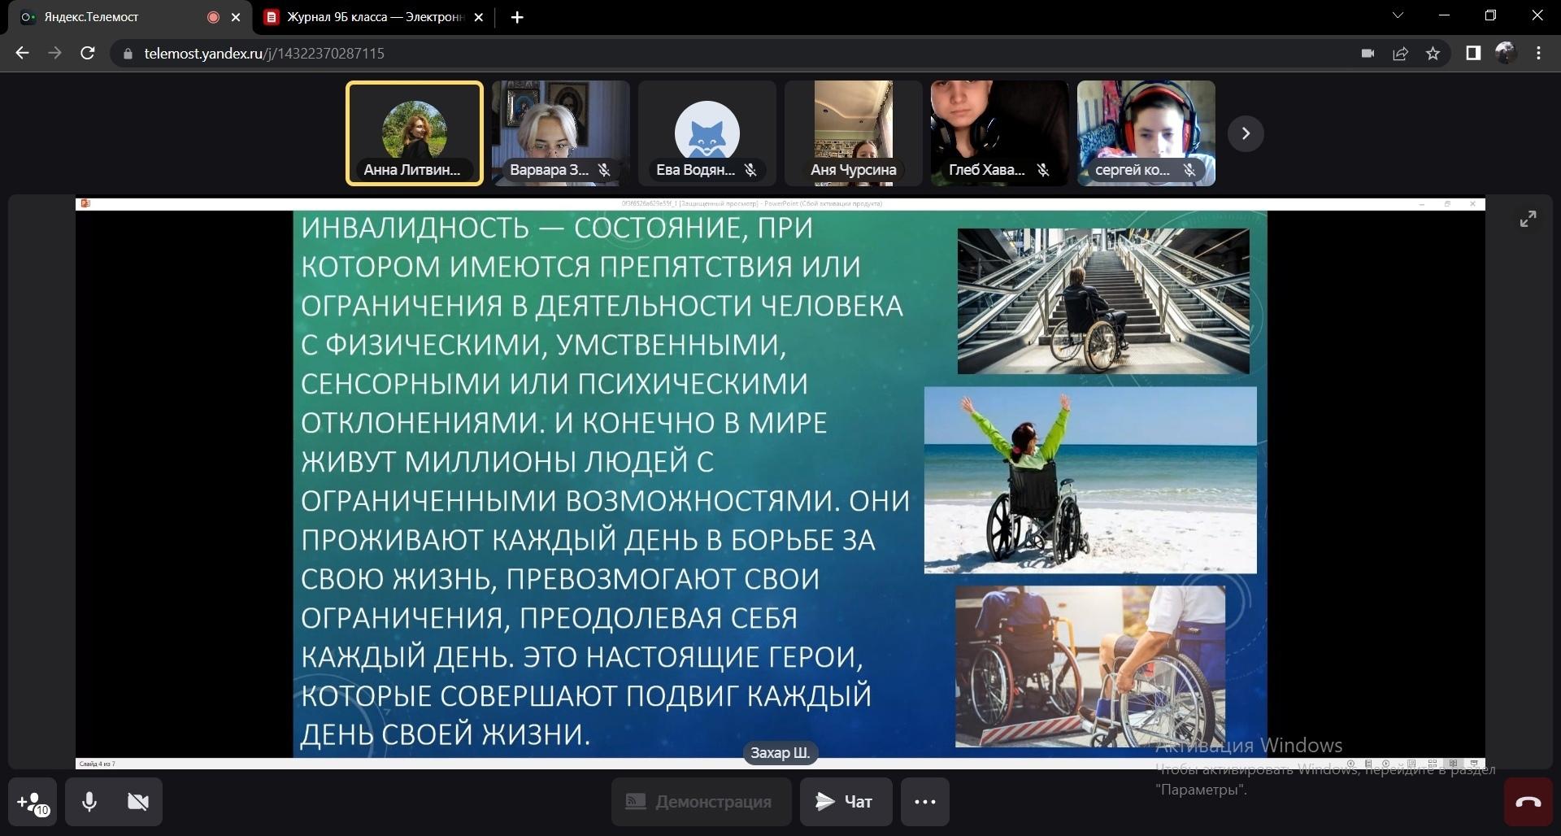The image size is (1561, 836).
Task: Select Ева Водян participant tile
Action: tap(707, 133)
